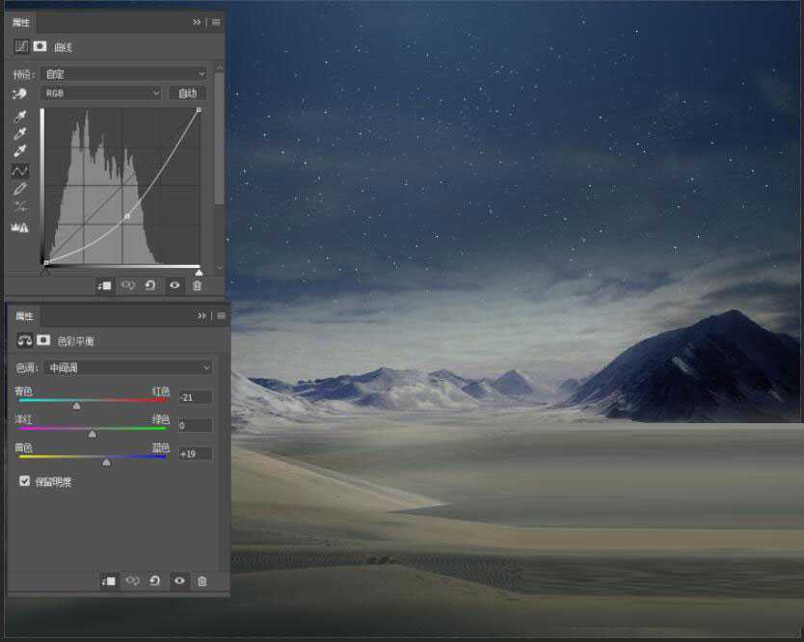
Task: Select the black point eyedropper in Curves
Action: (20, 116)
